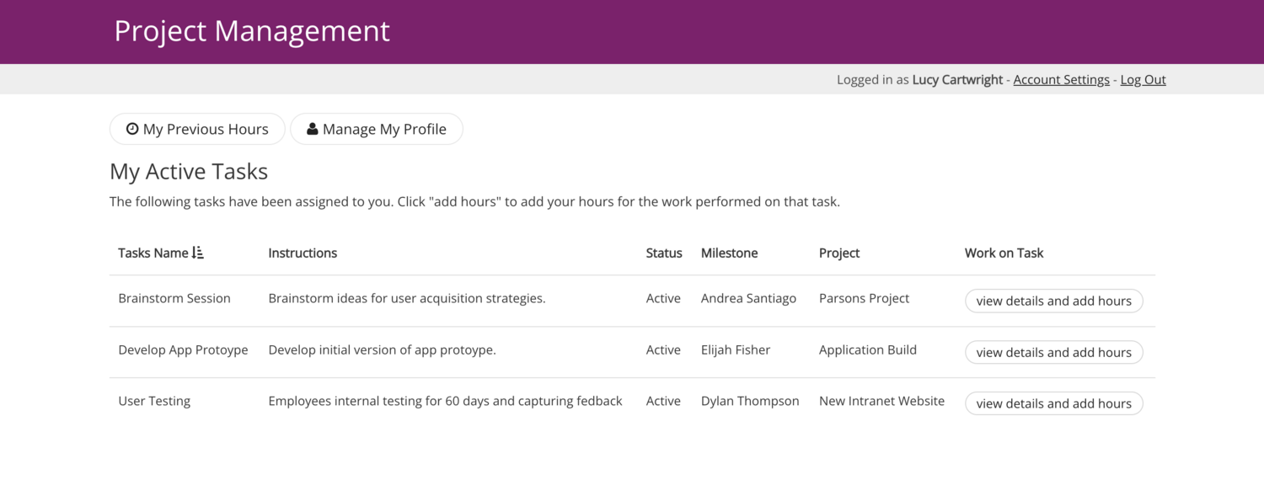
Task: Click the sort icon beside Tasks Name
Action: click(198, 253)
